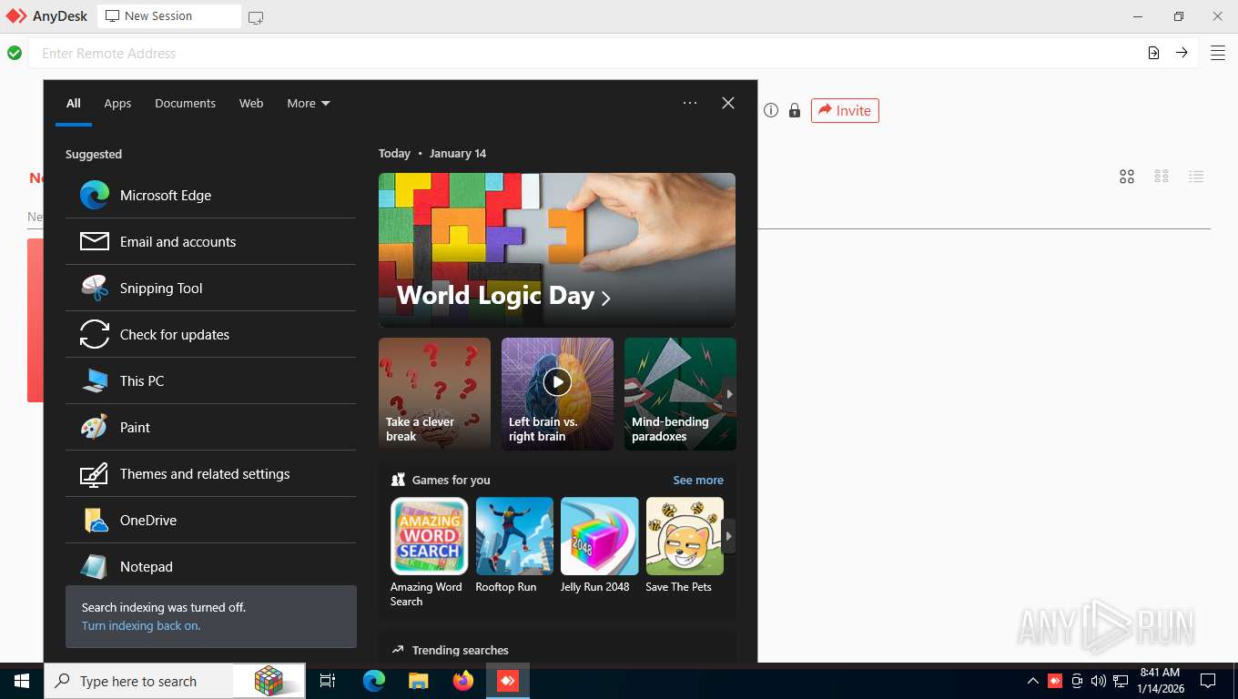Open Jelly Run 2048 game

(599, 546)
